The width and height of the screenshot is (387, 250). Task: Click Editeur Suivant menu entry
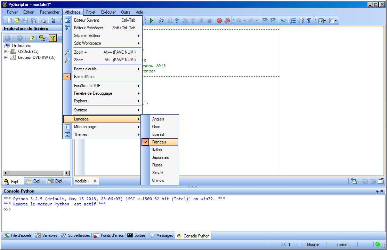(103, 20)
